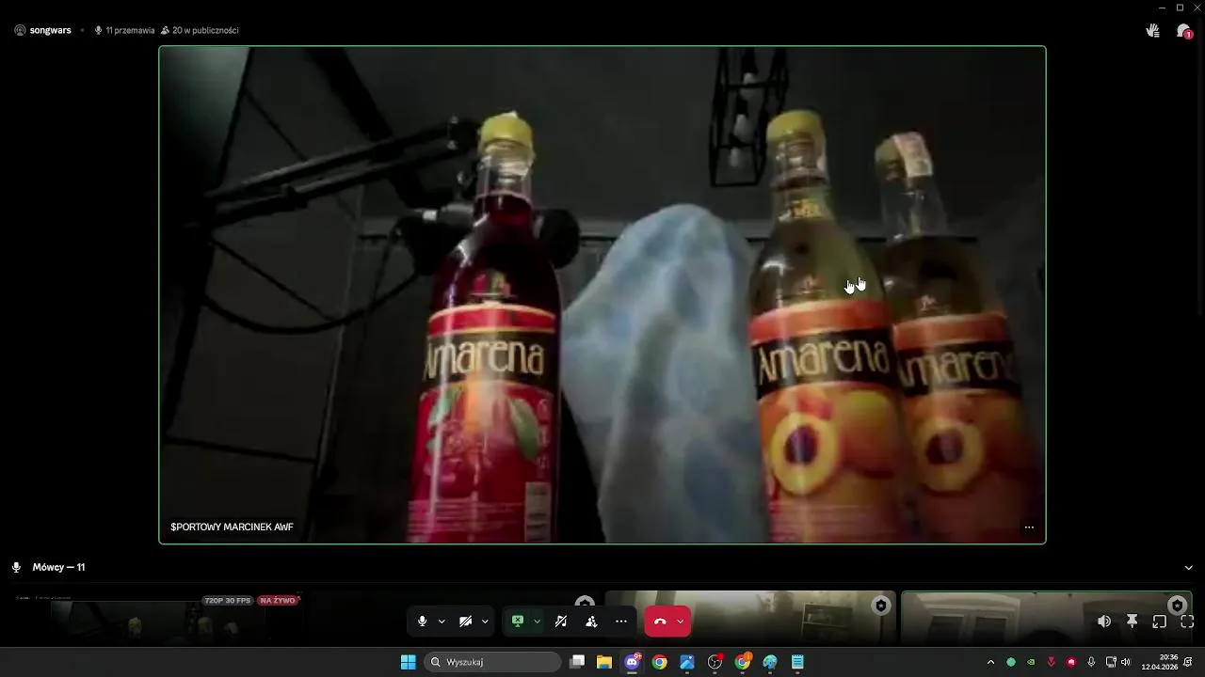
Task: Open second Chrome profile taskbar icon
Action: (x=743, y=662)
